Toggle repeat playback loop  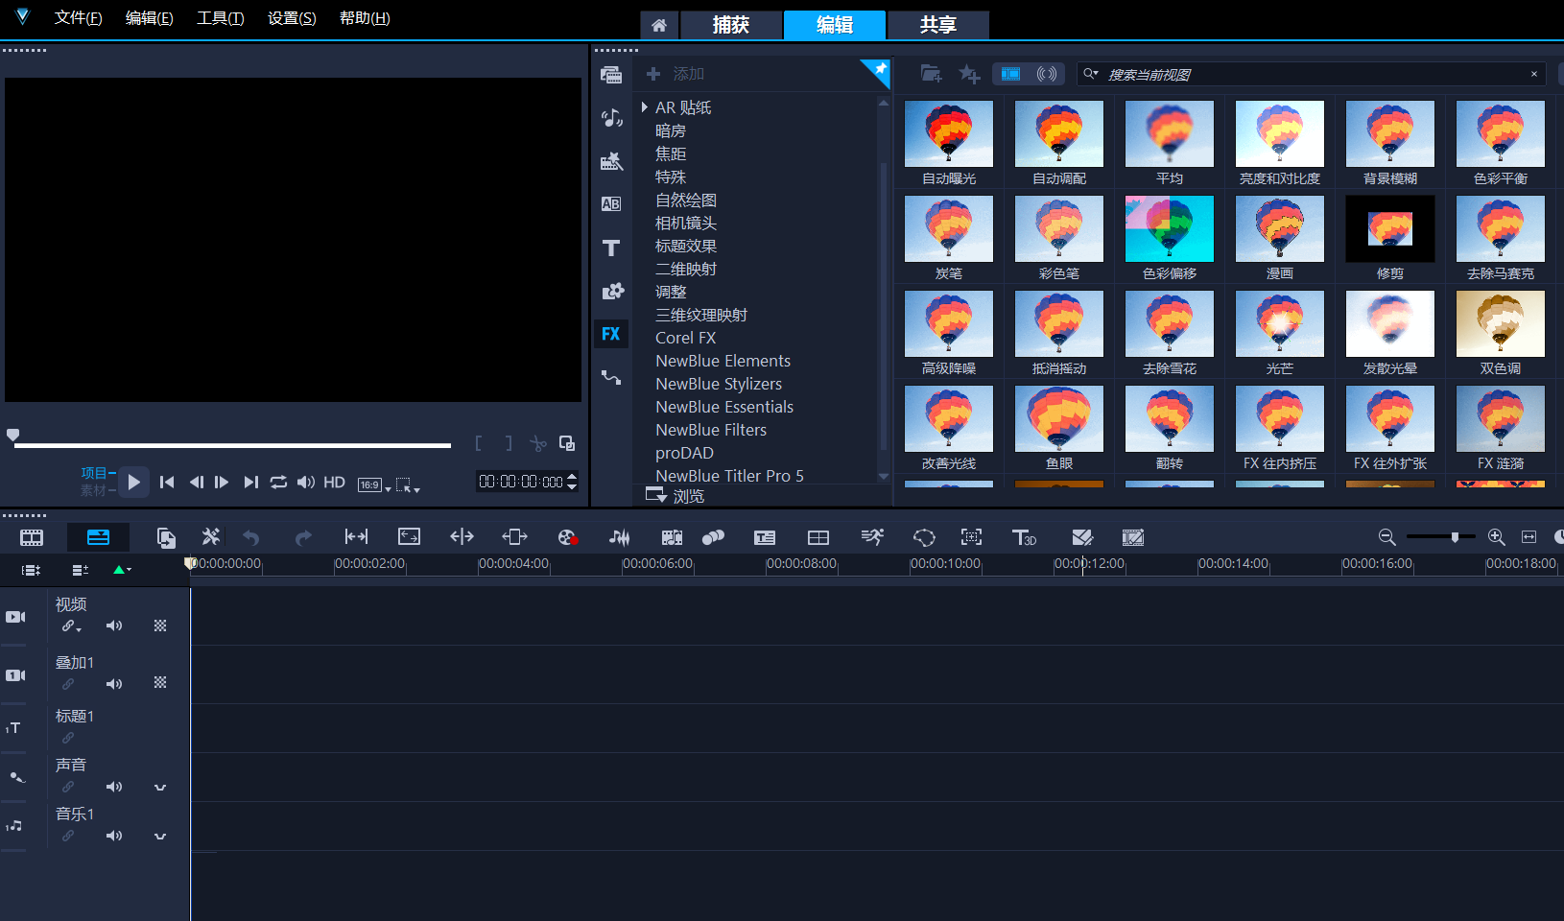tap(278, 483)
